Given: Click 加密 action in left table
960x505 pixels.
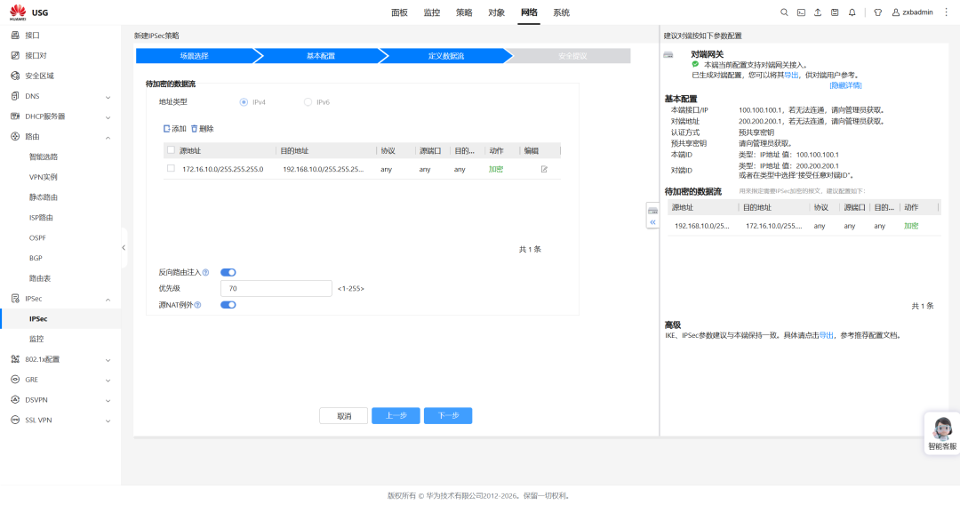Looking at the screenshot, I should point(496,169).
